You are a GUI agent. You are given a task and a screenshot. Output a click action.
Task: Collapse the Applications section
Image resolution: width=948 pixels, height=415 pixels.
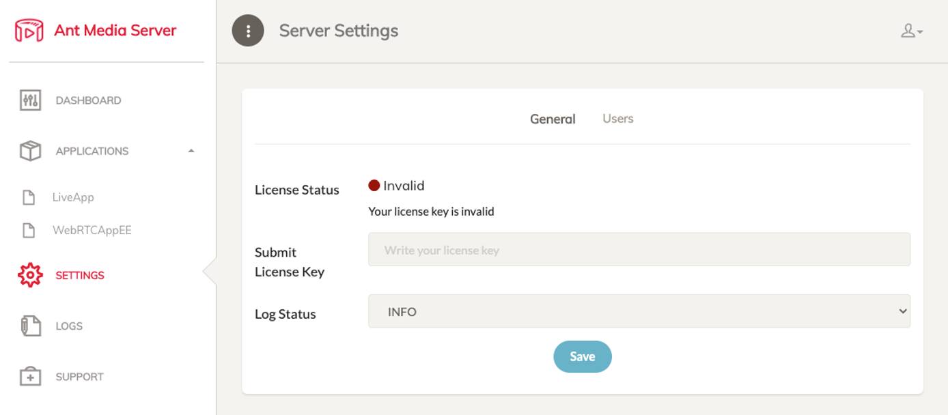click(x=191, y=150)
